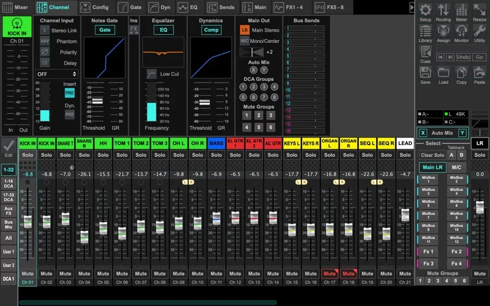The height and width of the screenshot is (306, 490).
Task: Switch to the Dyn tab
Action: (160, 7)
